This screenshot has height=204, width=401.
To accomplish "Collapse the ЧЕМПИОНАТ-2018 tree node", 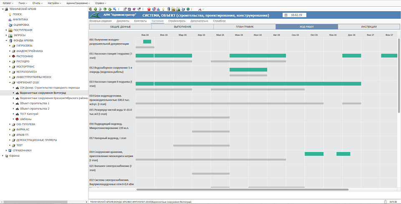I will coord(10,82).
